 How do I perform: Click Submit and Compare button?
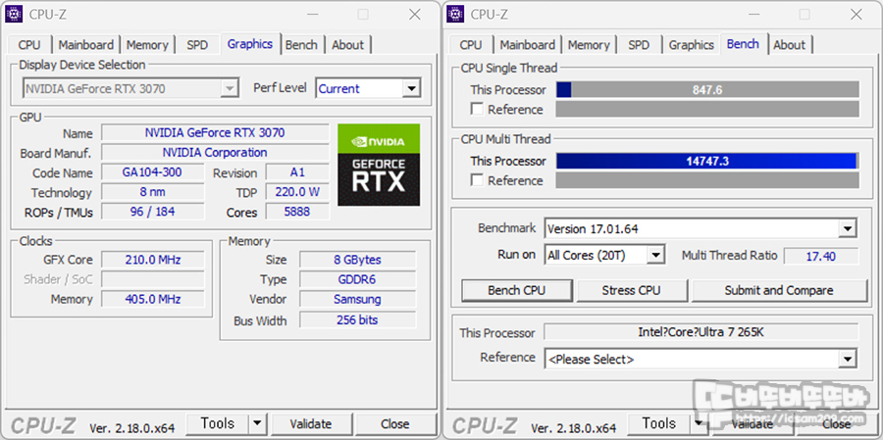[x=779, y=290]
